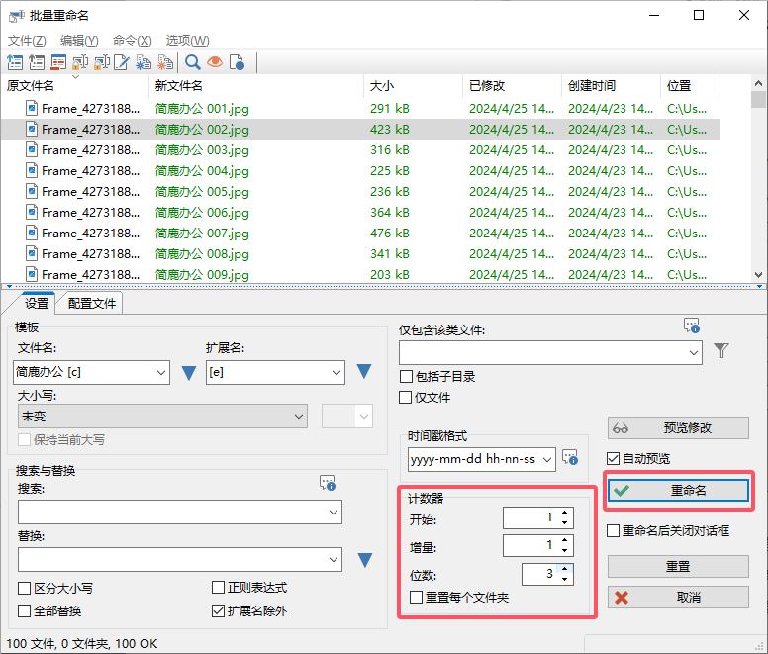This screenshot has height=654, width=768.
Task: Open the 搜索 combo box dropdown
Action: 334,513
